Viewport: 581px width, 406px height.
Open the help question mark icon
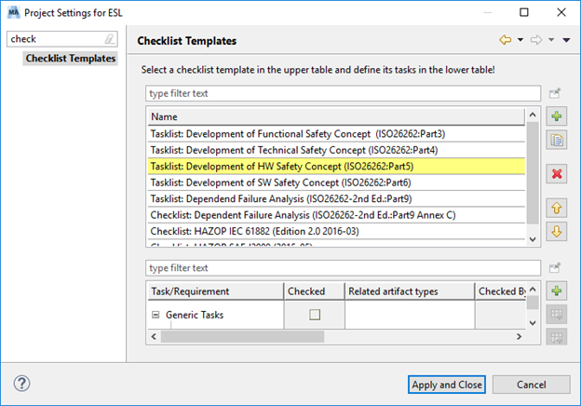coord(22,384)
